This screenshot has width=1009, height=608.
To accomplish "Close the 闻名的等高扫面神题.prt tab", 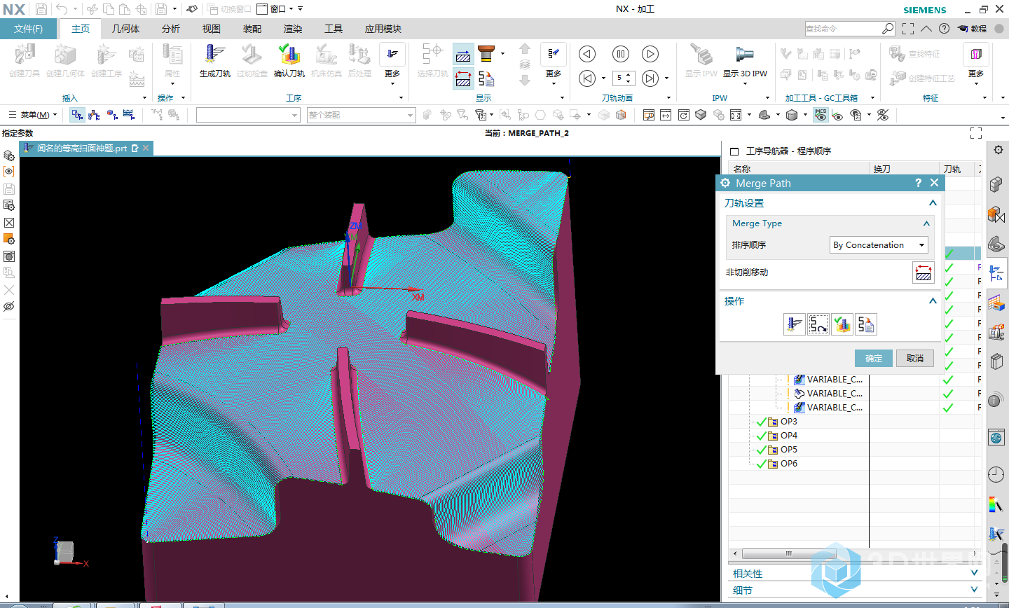I will pos(146,148).
